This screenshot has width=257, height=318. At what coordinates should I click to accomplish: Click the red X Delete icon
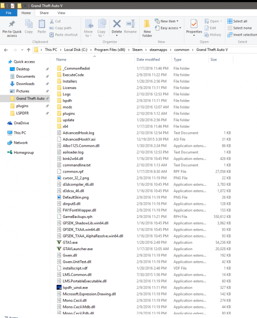(x=117, y=24)
